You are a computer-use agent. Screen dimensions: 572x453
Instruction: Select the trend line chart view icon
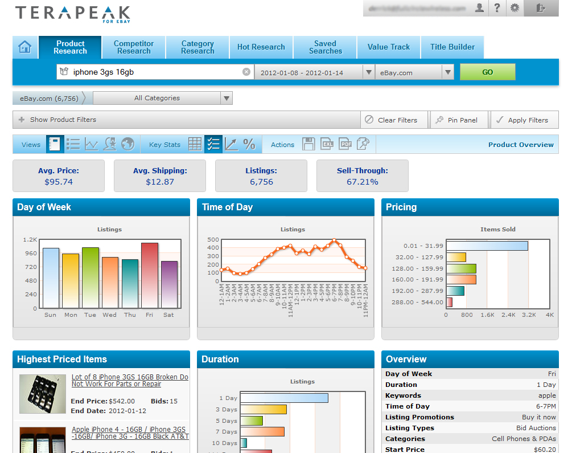(x=91, y=144)
